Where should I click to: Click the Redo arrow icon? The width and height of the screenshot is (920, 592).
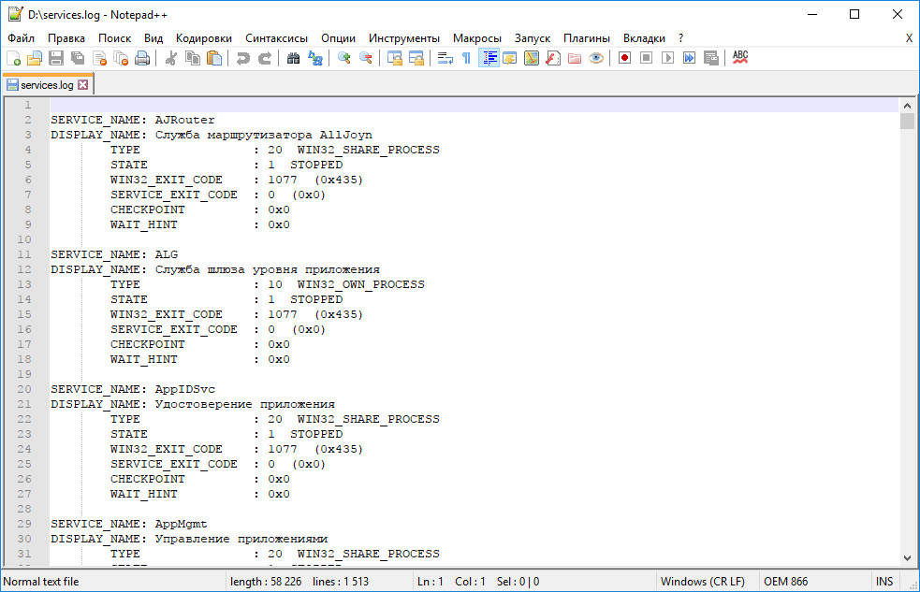pos(265,58)
